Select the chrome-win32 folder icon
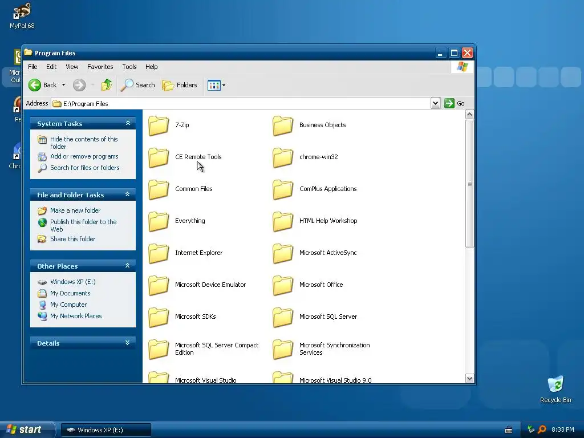This screenshot has width=584, height=438. click(x=283, y=157)
